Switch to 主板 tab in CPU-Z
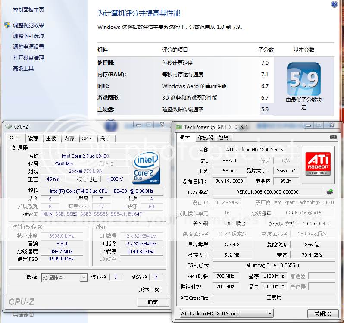The height and width of the screenshot is (323, 344). click(51, 138)
